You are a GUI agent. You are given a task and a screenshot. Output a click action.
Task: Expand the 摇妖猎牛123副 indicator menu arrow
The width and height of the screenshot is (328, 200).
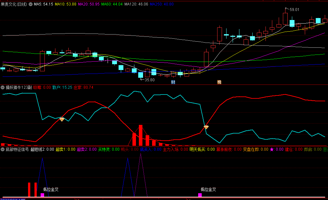[x=3, y=87]
